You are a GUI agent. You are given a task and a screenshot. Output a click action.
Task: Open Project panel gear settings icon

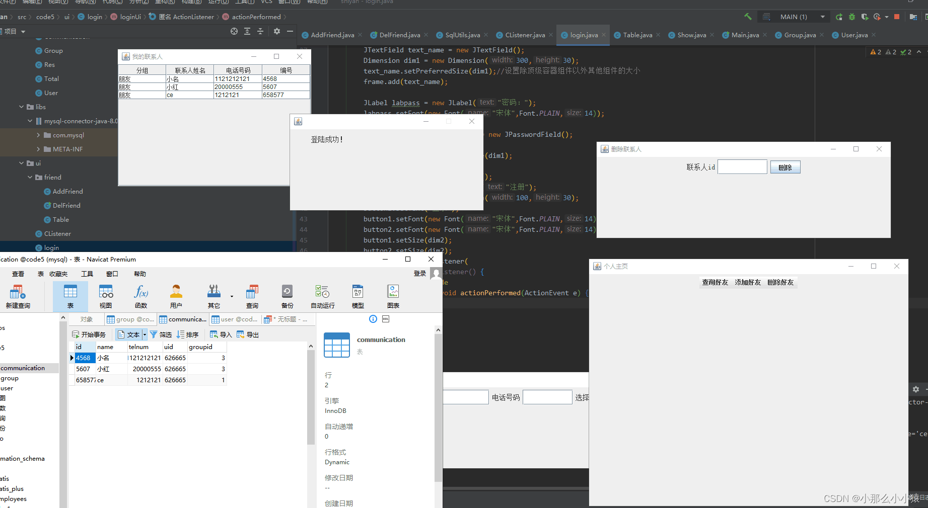click(276, 31)
